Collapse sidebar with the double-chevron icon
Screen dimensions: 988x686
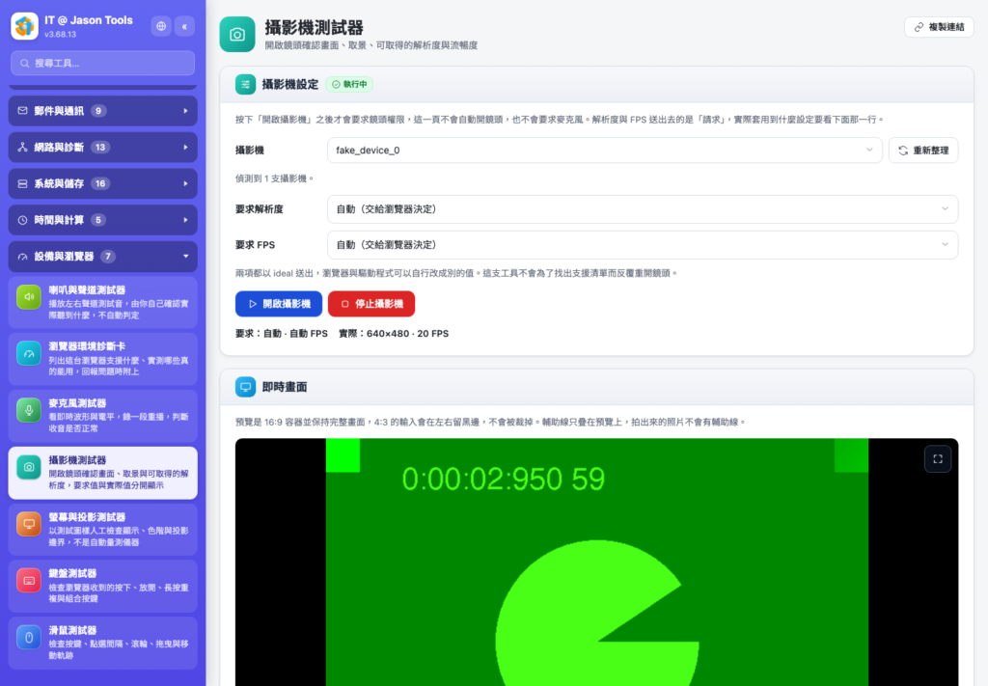point(184,26)
